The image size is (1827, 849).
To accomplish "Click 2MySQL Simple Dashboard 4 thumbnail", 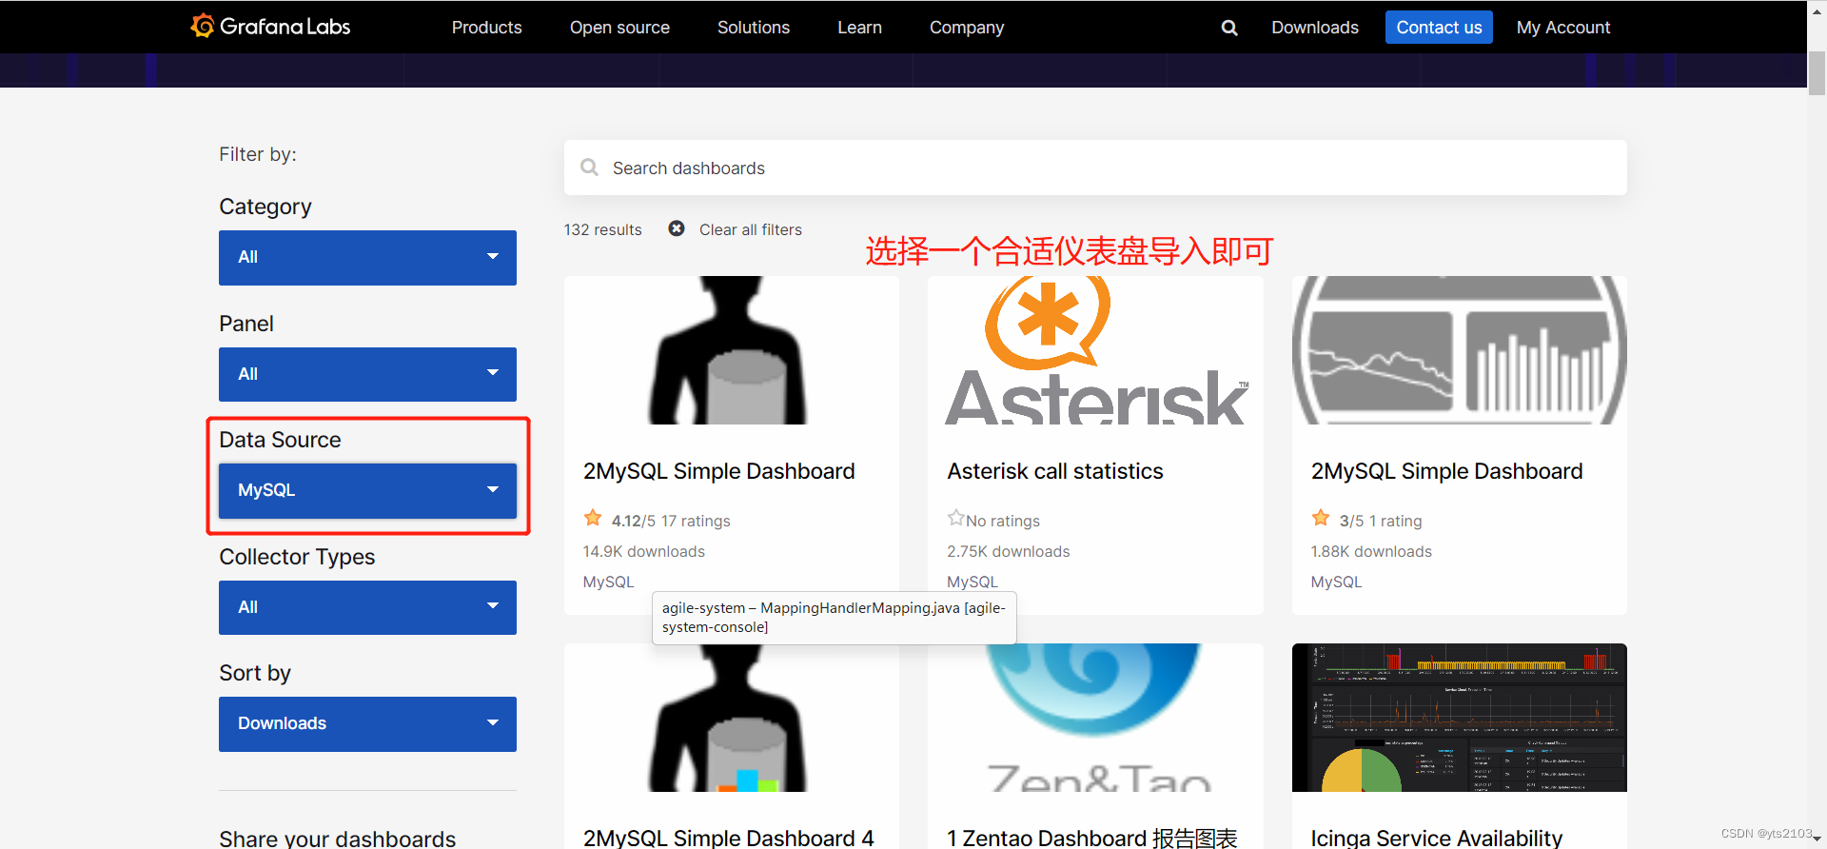I will pyautogui.click(x=731, y=718).
